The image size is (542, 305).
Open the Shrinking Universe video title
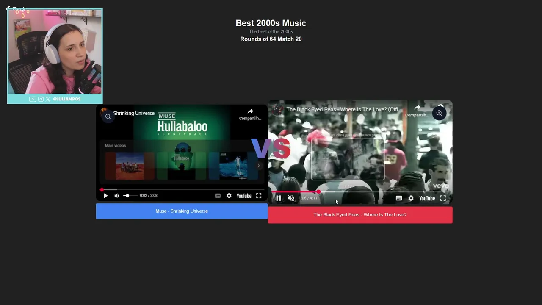click(134, 113)
